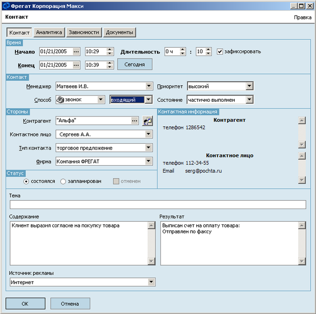
Task: Expand the Менеджер dropdown
Action: click(x=149, y=86)
